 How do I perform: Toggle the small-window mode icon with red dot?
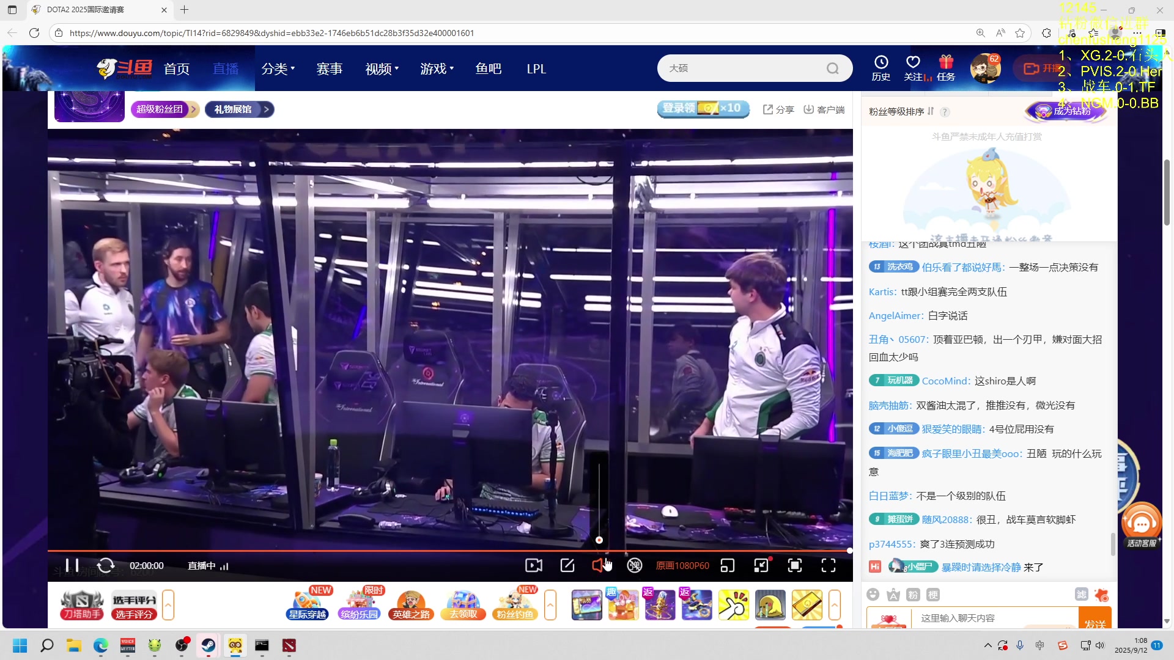coord(761,565)
